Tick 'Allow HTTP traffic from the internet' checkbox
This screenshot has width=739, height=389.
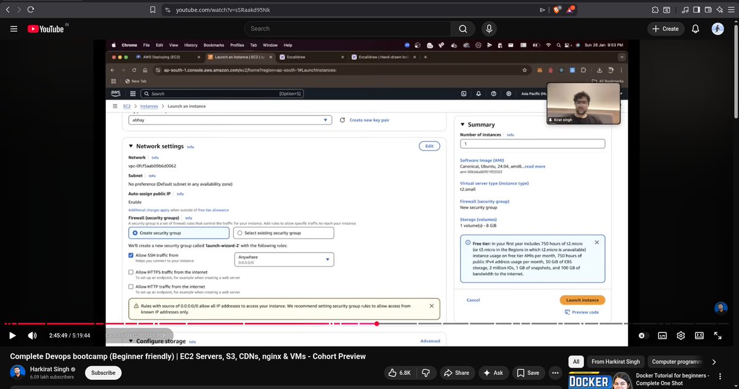pyautogui.click(x=131, y=286)
